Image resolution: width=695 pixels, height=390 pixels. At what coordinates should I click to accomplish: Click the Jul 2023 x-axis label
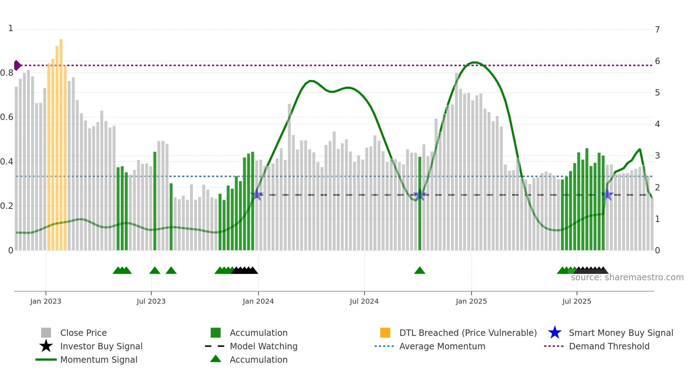coord(151,301)
